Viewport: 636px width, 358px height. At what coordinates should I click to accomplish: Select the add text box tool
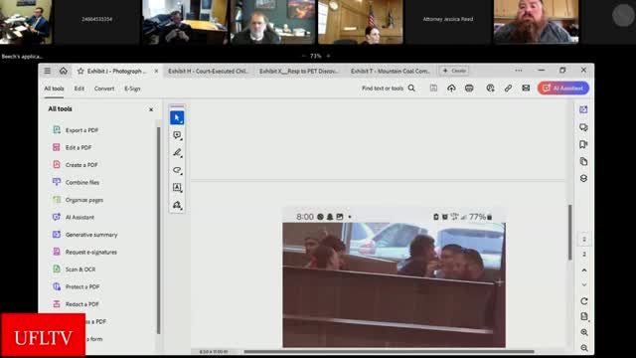click(x=177, y=188)
